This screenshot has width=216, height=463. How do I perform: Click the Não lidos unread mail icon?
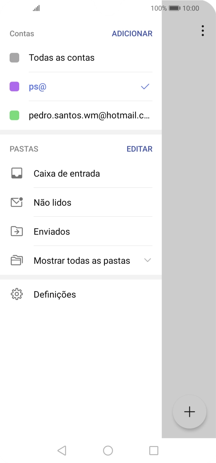16,202
